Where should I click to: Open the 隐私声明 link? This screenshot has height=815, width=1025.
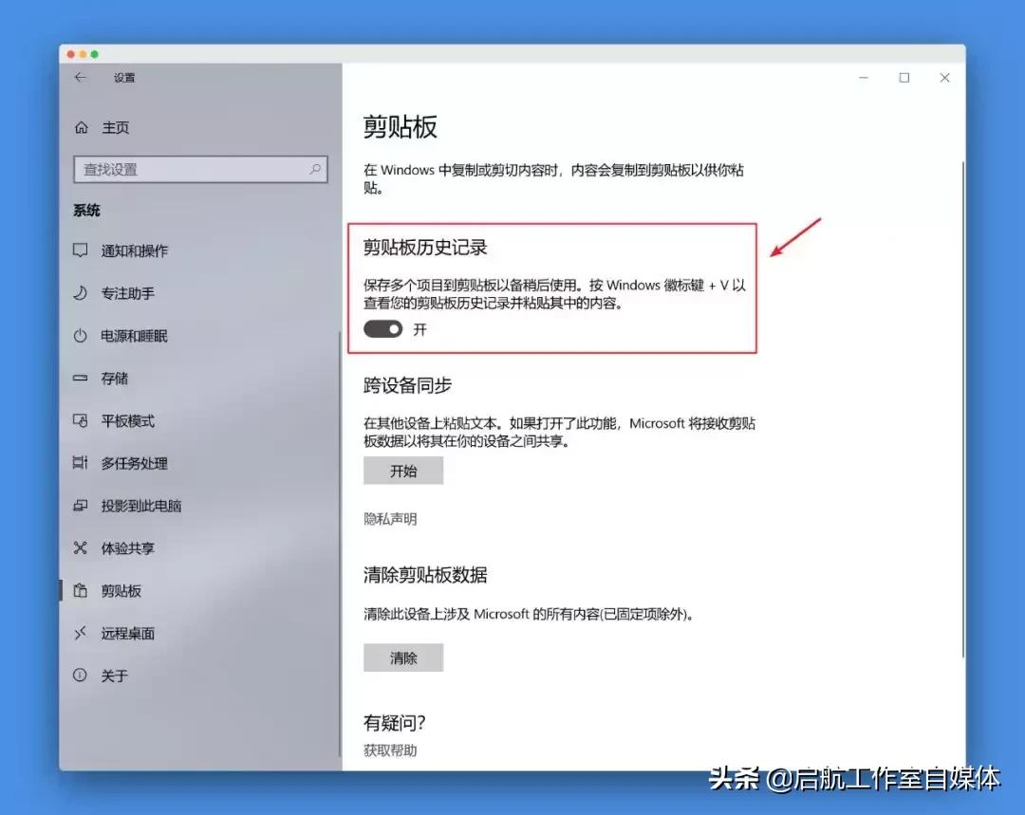coord(389,519)
